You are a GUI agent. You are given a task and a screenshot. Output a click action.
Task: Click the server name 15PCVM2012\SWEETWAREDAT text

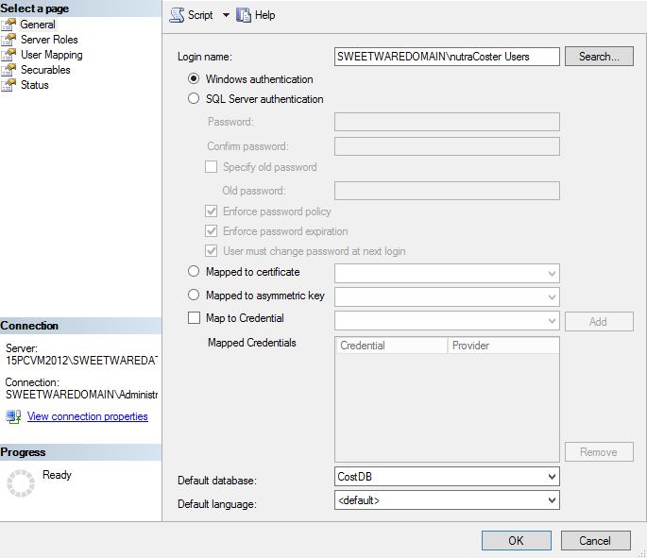81,361
